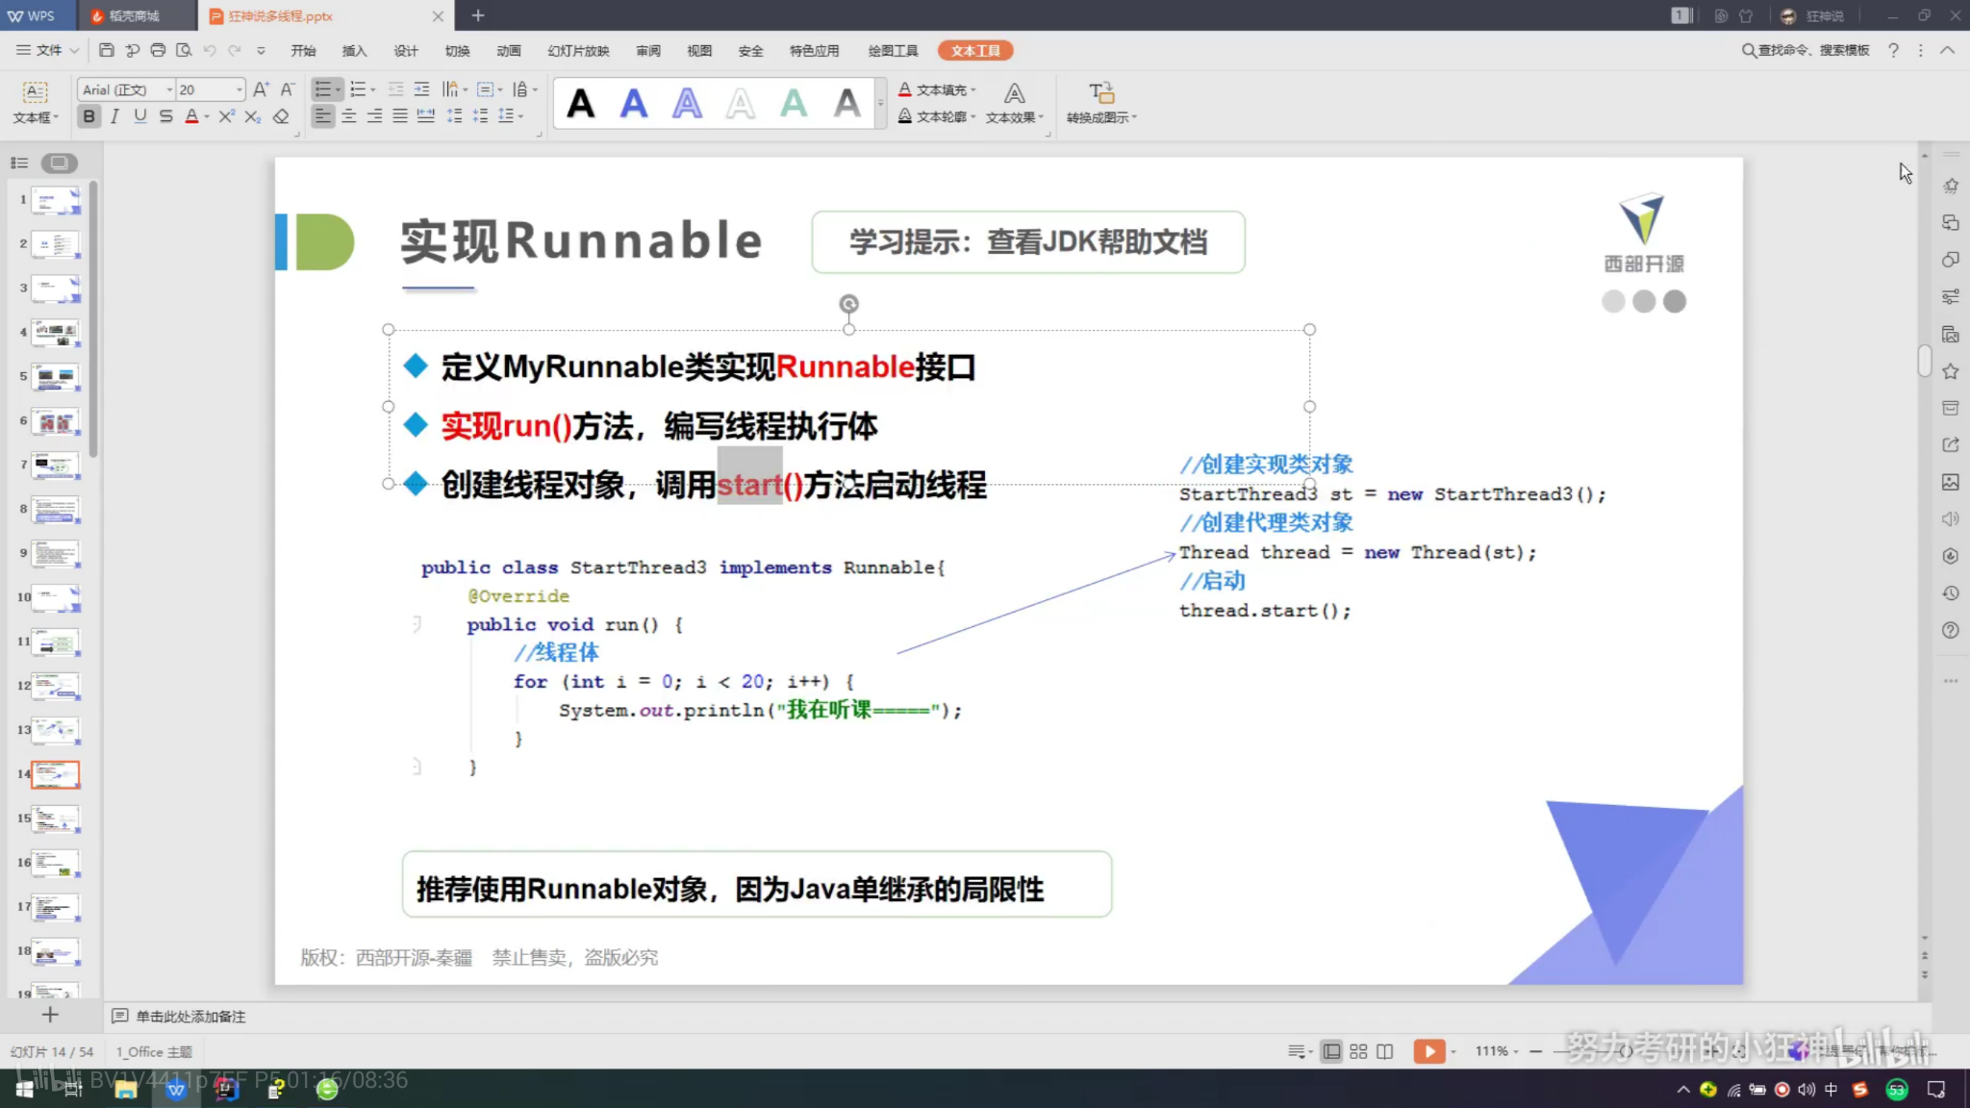Expand font color dropdown arrow
Viewport: 1970px width, 1108px height.
coord(207,117)
